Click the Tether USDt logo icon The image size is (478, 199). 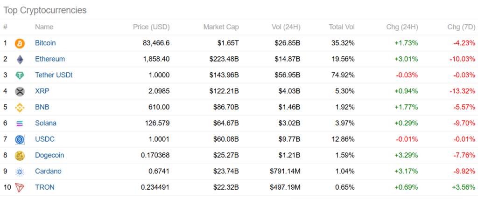click(x=20, y=75)
